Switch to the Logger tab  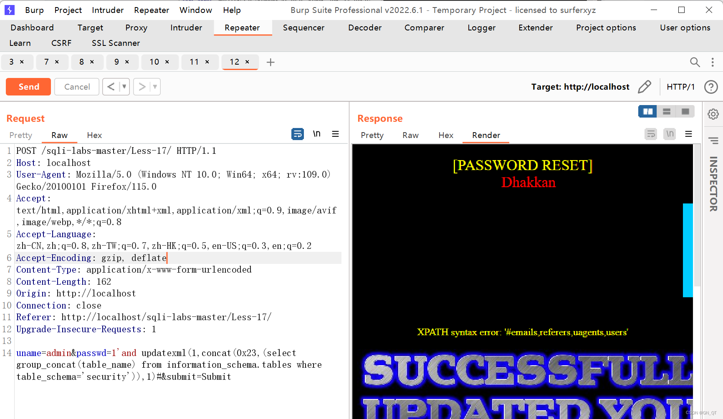point(481,28)
